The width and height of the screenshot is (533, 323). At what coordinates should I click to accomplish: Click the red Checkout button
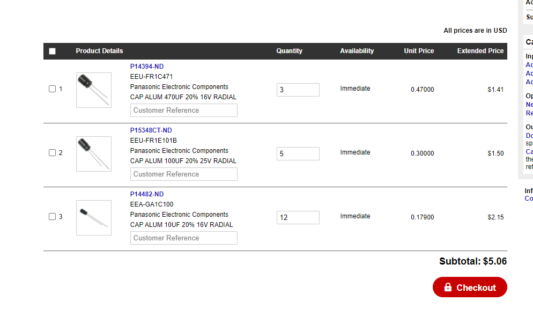tap(470, 288)
